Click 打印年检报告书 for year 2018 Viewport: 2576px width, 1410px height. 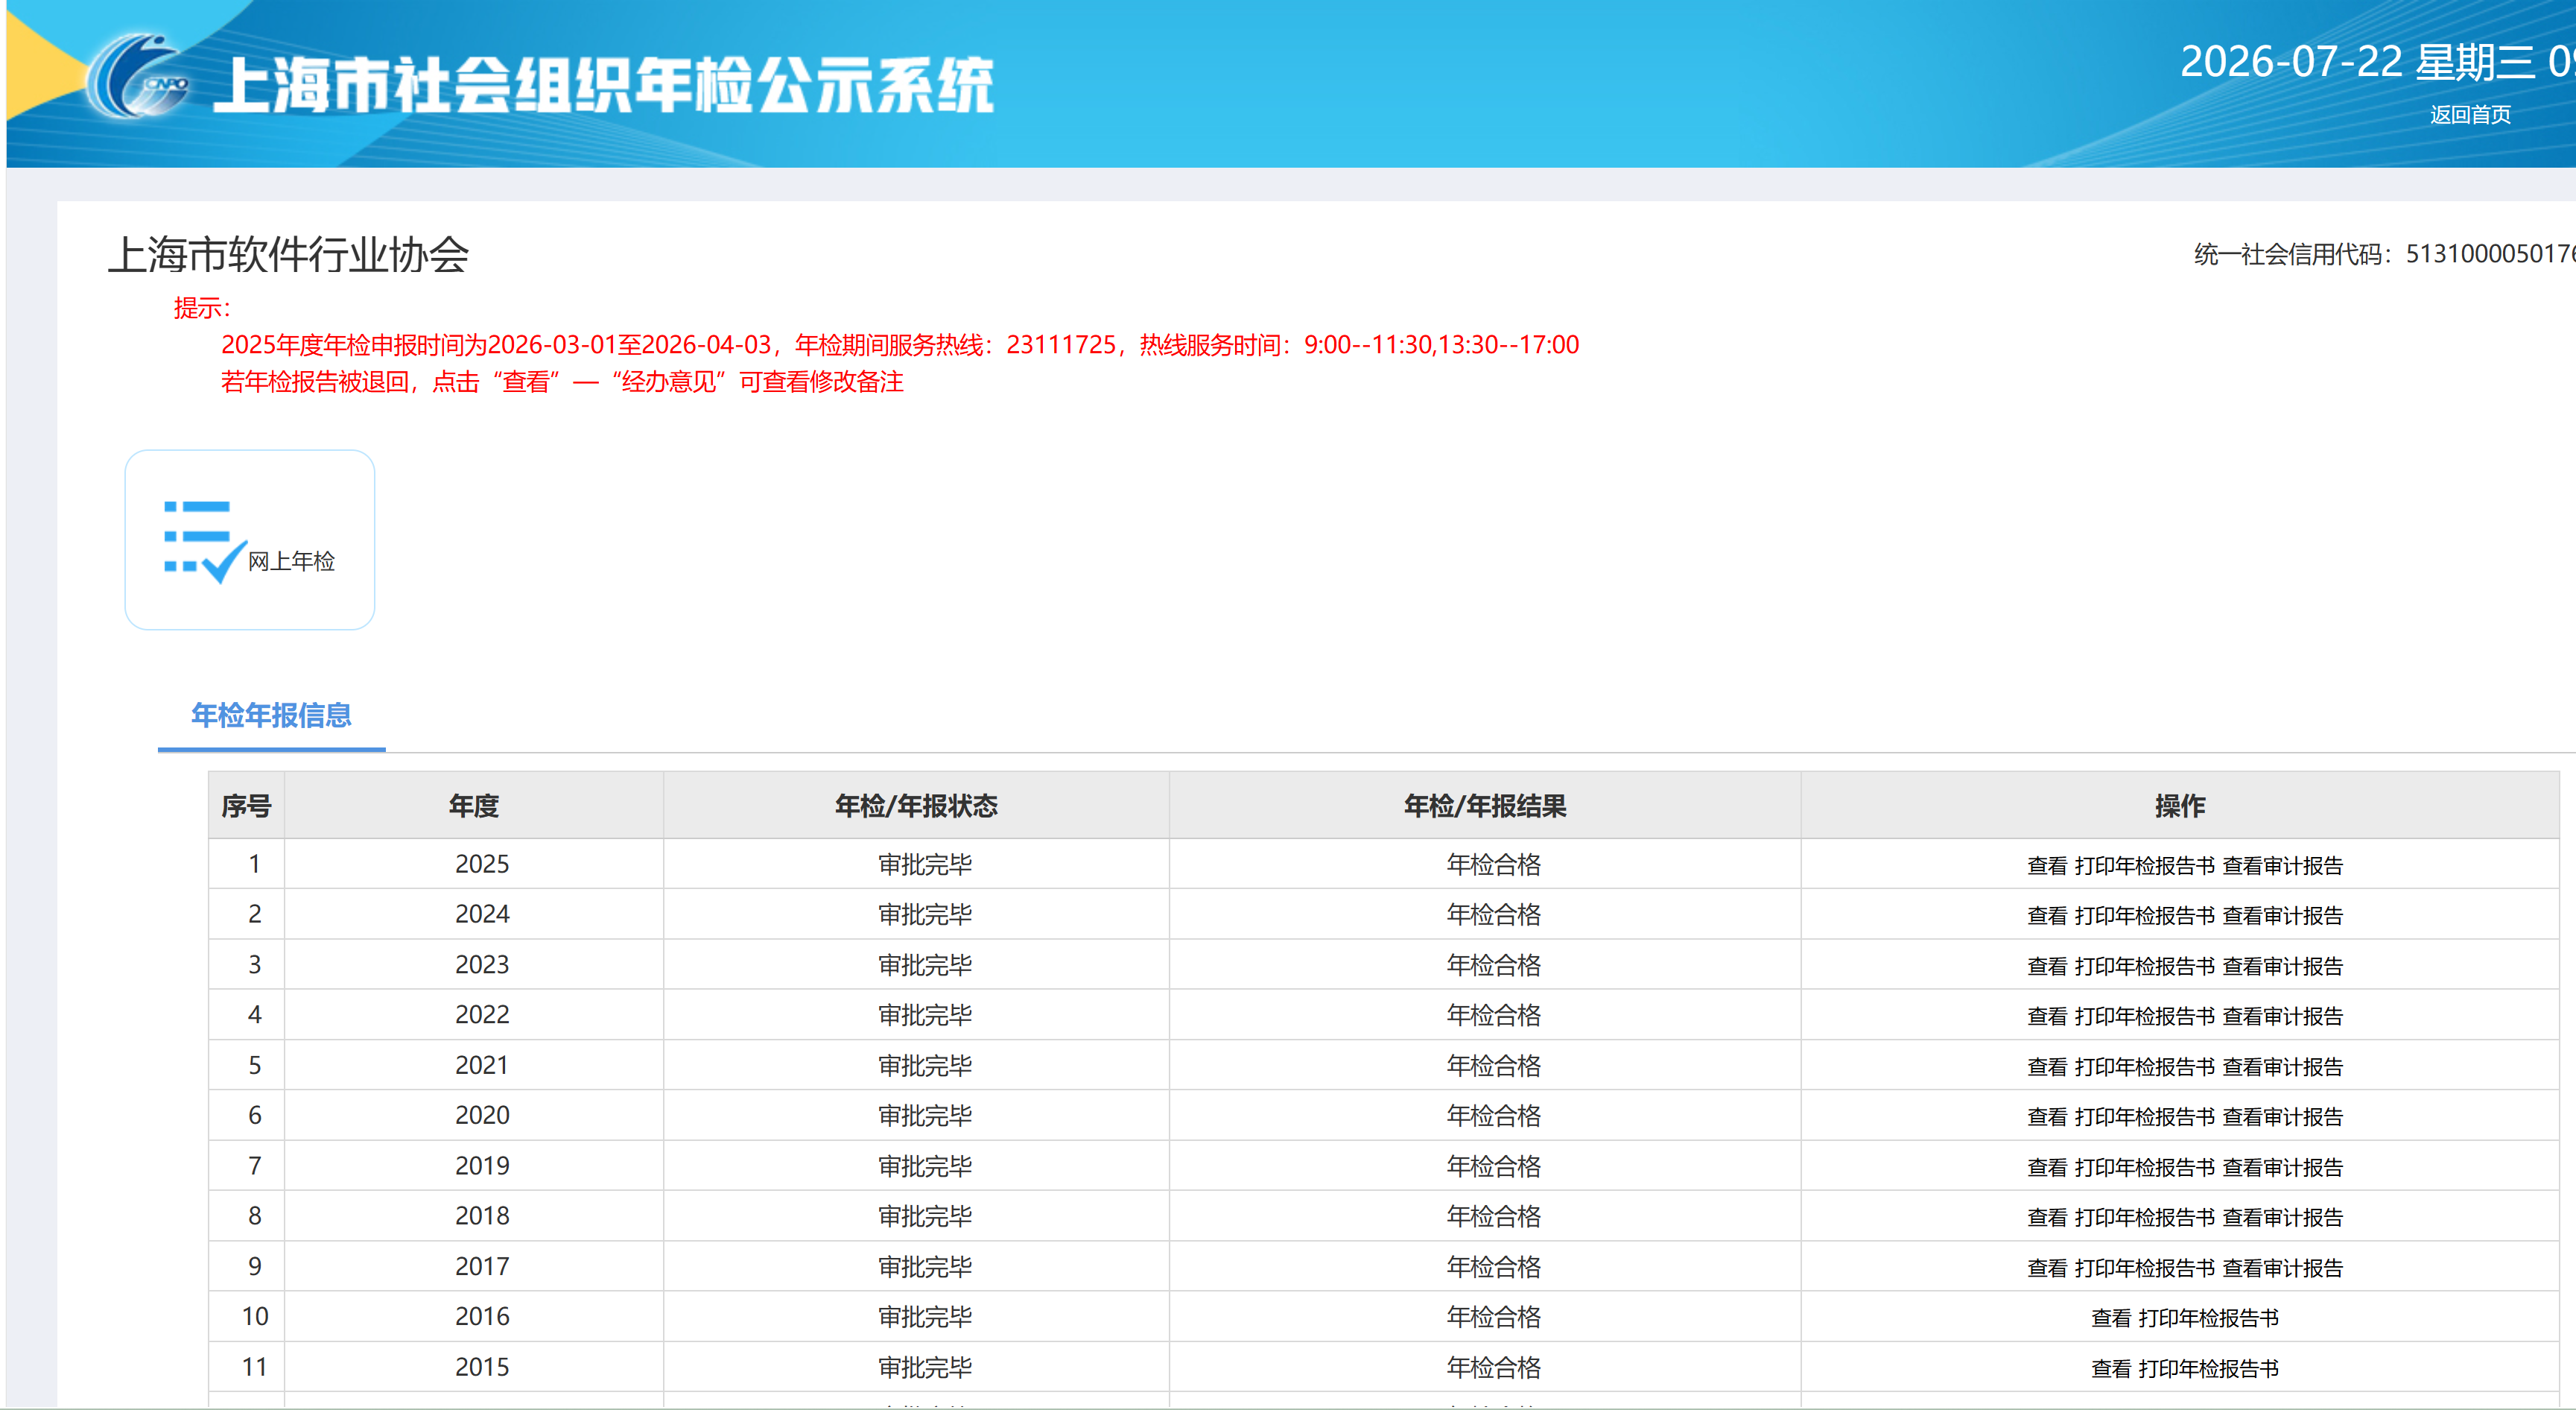pos(2144,1218)
